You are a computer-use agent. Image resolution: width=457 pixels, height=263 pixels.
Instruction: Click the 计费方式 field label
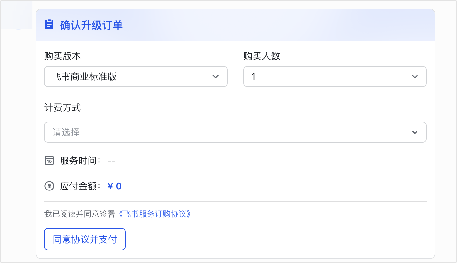pyautogui.click(x=63, y=108)
